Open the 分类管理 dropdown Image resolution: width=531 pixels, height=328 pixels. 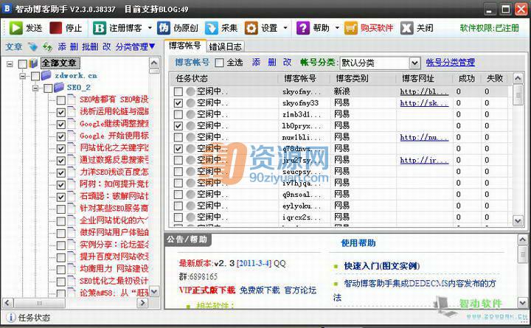(136, 46)
